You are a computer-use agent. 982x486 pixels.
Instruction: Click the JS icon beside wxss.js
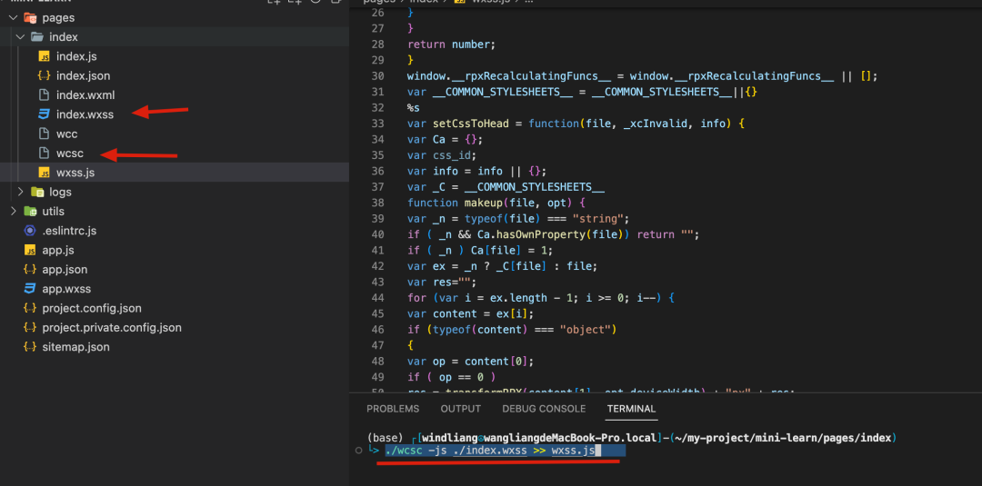click(x=44, y=173)
